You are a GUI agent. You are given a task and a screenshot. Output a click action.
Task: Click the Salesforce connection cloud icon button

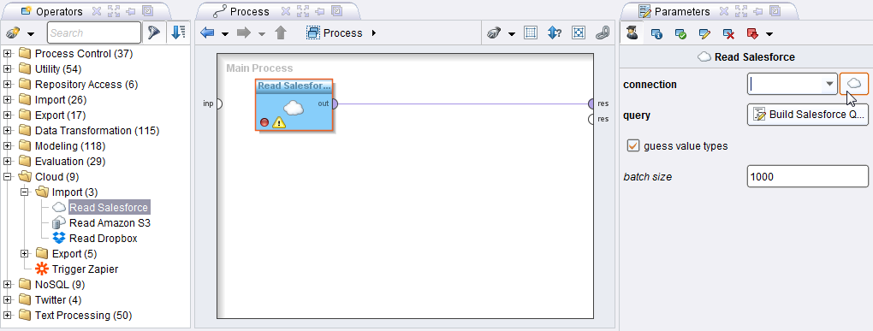(854, 85)
